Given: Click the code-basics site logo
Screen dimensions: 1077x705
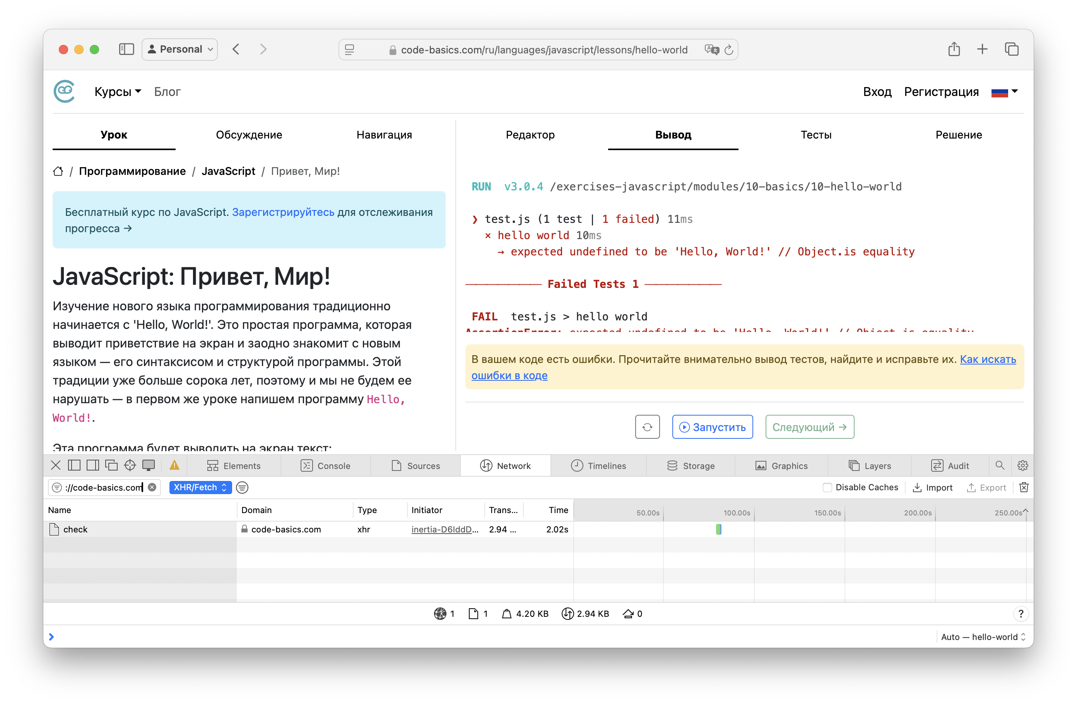Looking at the screenshot, I should pyautogui.click(x=64, y=91).
